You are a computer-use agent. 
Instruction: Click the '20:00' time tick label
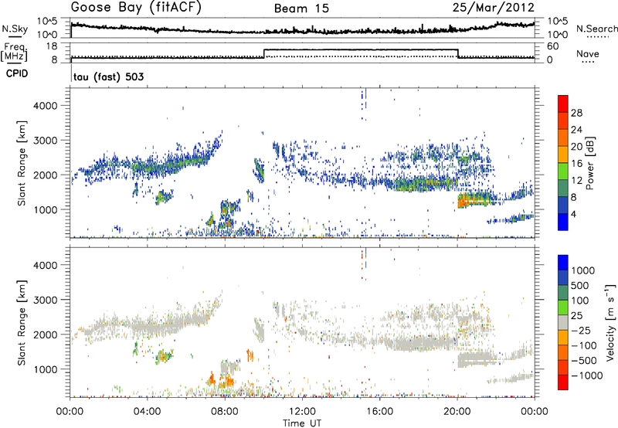tap(457, 412)
